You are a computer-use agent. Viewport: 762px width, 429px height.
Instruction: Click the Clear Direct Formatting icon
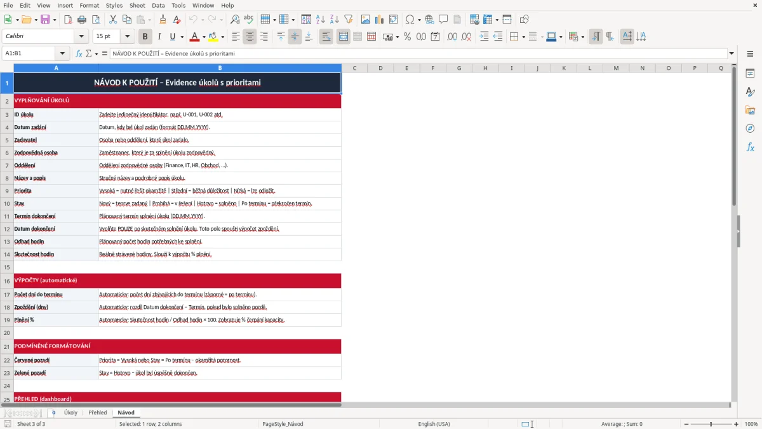177,20
